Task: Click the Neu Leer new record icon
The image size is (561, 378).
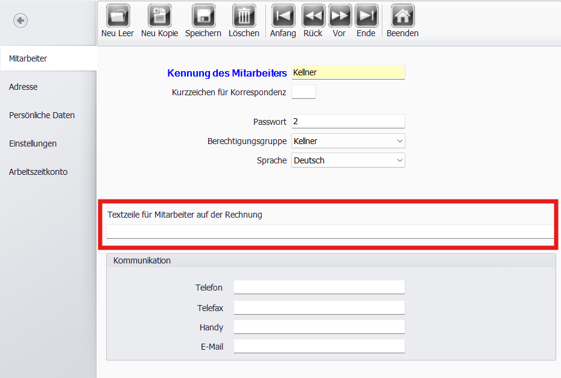Action: [x=118, y=16]
